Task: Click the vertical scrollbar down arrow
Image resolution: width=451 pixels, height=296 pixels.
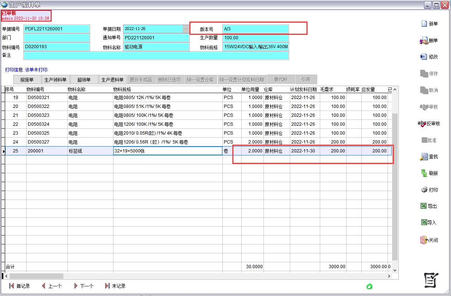Action: coord(395,270)
